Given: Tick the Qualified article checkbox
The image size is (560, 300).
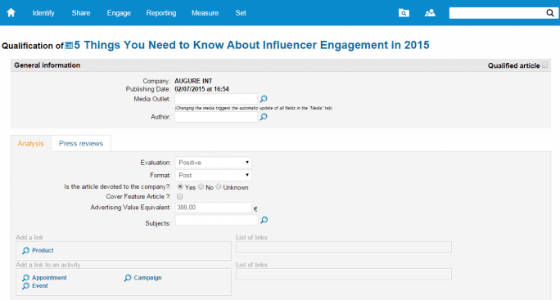Looking at the screenshot, I should click(x=544, y=65).
